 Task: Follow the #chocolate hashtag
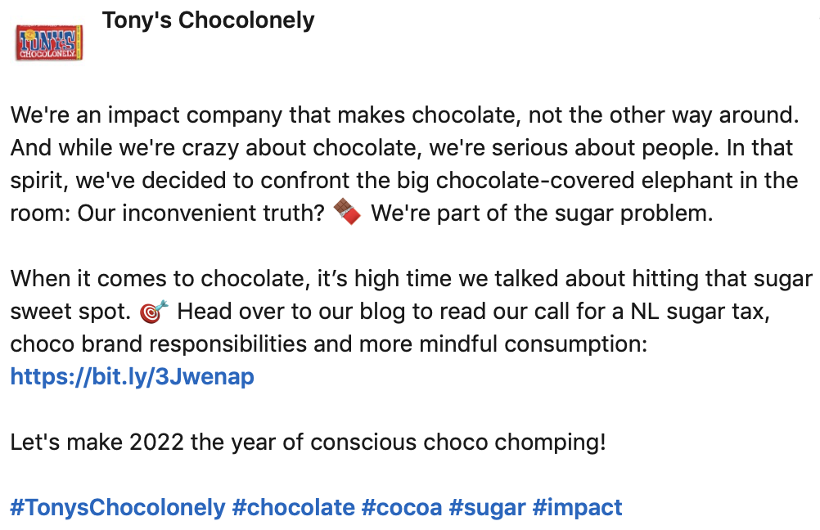click(293, 507)
